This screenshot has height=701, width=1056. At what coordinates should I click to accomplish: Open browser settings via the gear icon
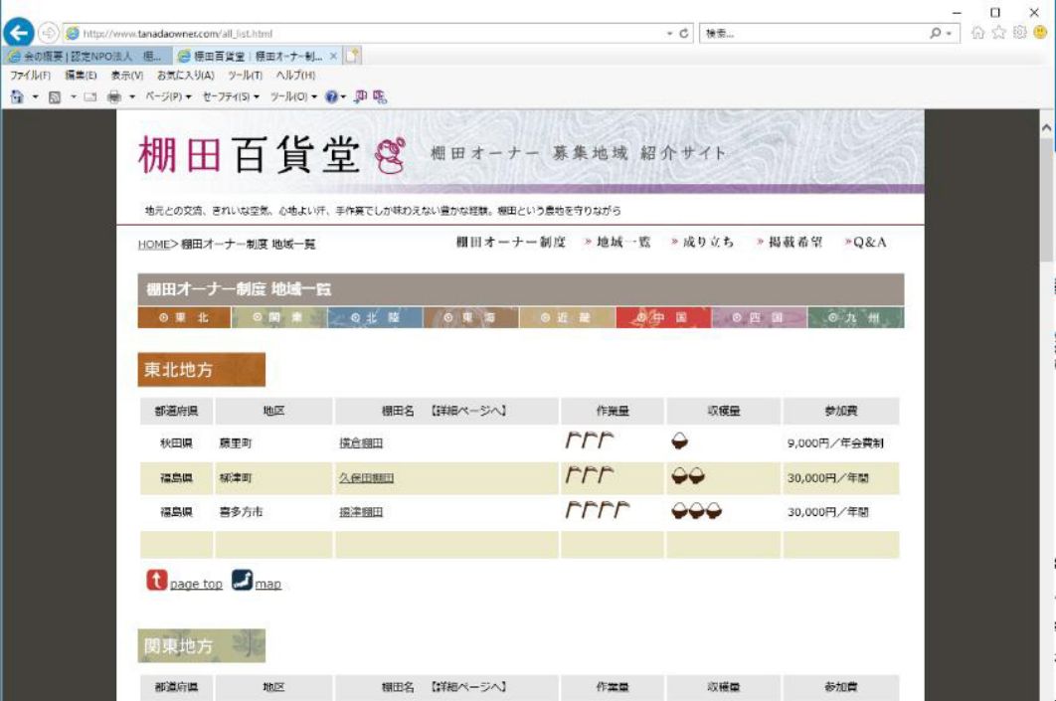tap(1019, 33)
